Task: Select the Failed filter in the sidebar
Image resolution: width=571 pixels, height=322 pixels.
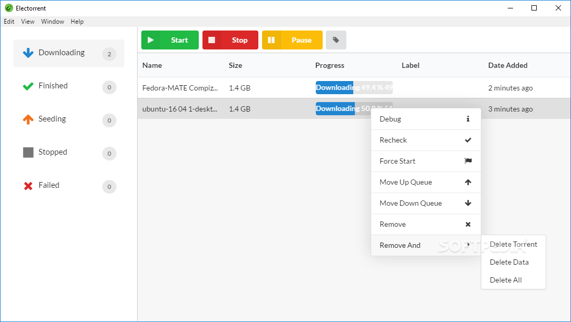Action: point(69,186)
